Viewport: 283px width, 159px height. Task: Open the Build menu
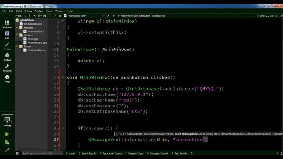(x=19, y=11)
